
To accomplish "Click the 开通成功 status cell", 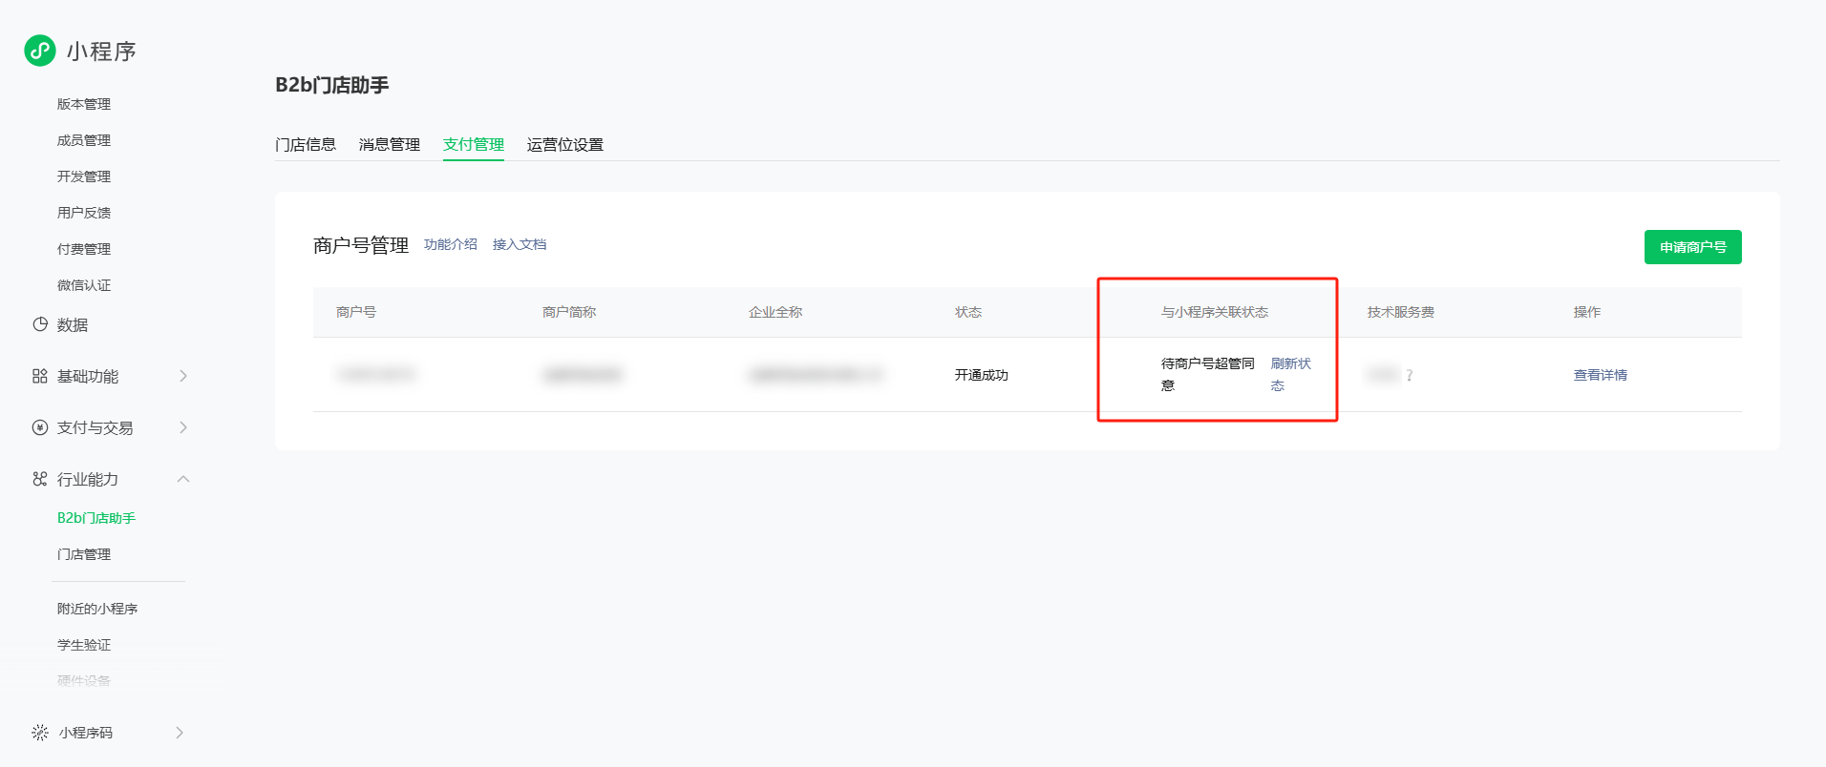I will [x=982, y=375].
